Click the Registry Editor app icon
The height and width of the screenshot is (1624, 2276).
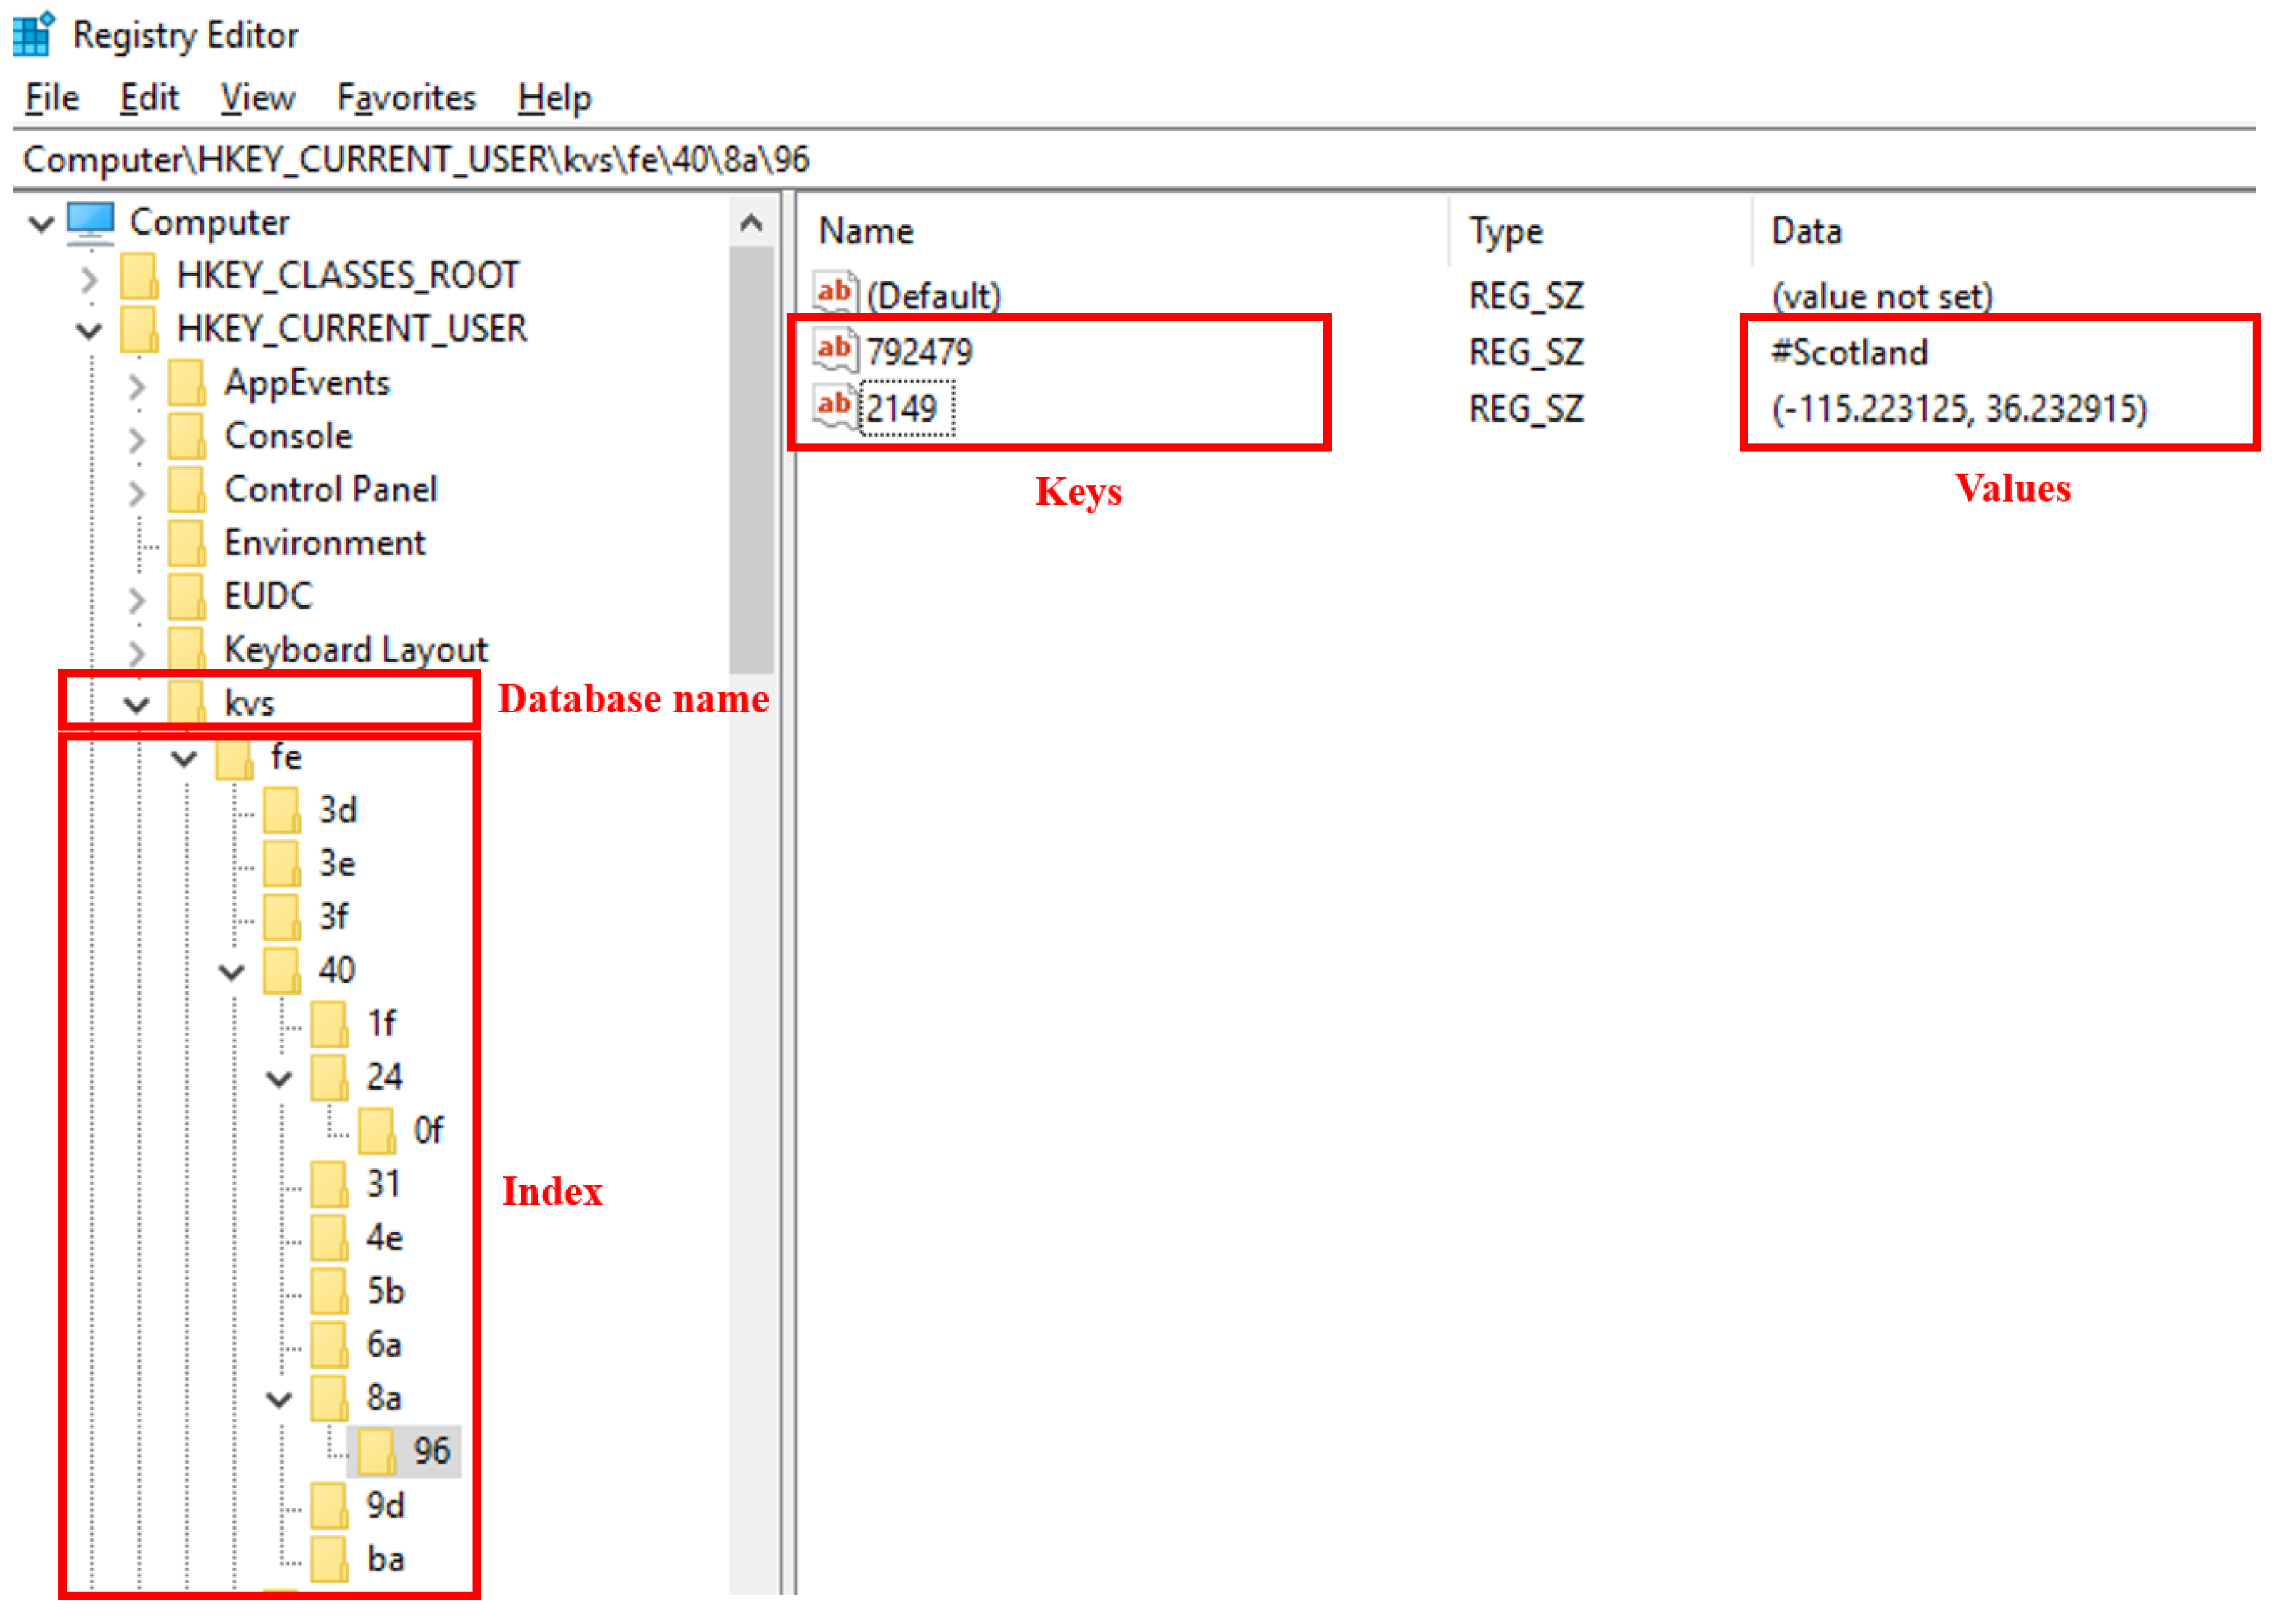point(33,33)
